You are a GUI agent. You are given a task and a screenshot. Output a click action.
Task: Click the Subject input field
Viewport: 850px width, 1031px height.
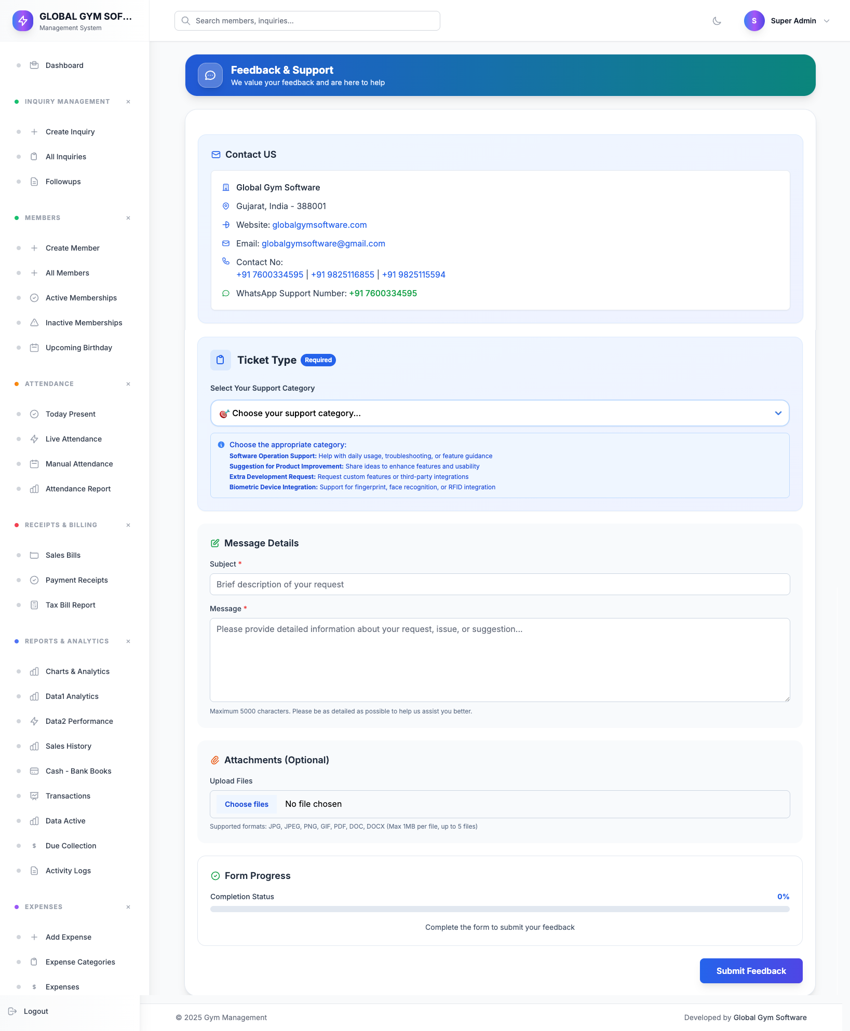coord(500,584)
